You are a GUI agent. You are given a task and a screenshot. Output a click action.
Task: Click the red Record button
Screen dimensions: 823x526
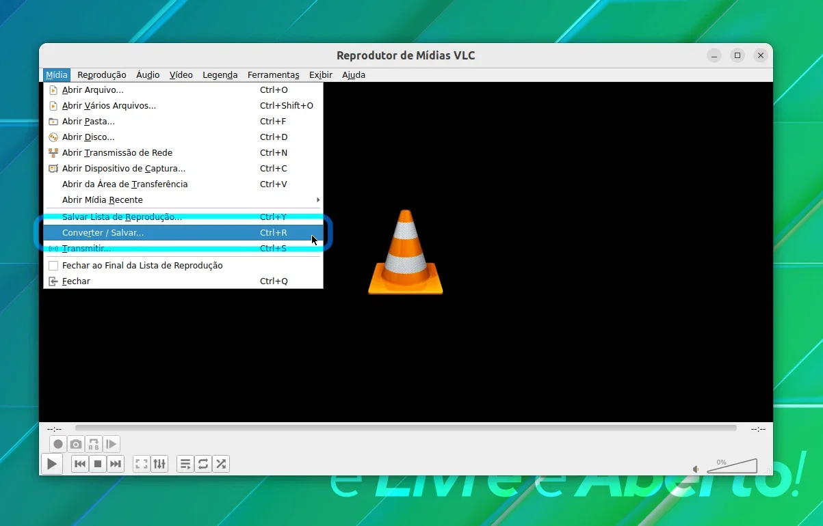(x=58, y=444)
